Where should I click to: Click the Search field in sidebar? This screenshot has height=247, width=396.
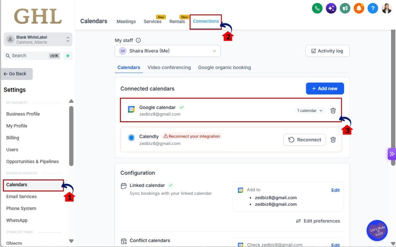[32, 56]
